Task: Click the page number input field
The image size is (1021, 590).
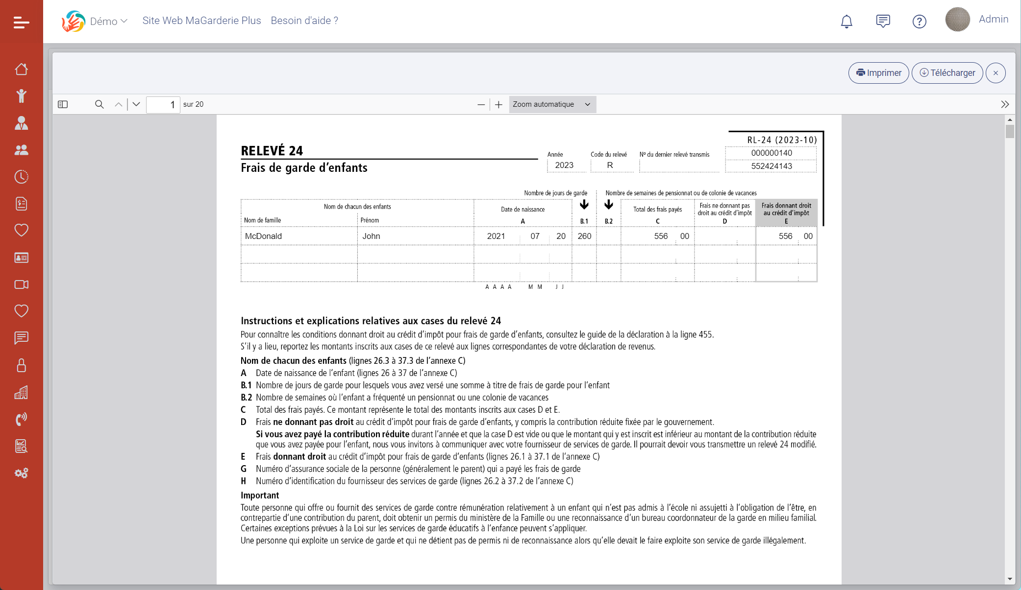Action: pos(163,104)
